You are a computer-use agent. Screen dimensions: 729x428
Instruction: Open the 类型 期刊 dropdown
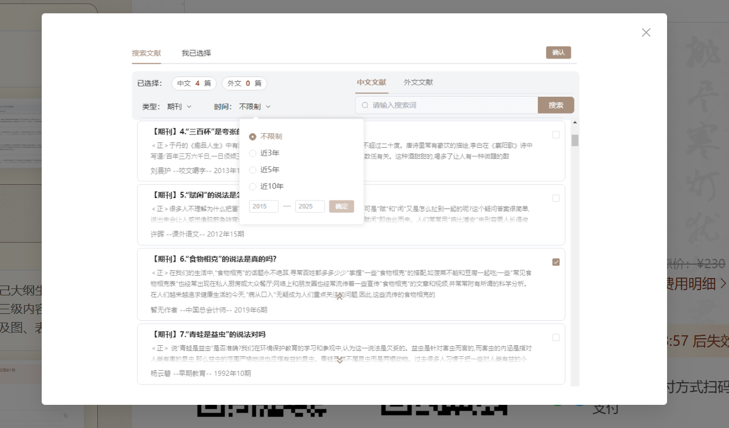pos(179,107)
